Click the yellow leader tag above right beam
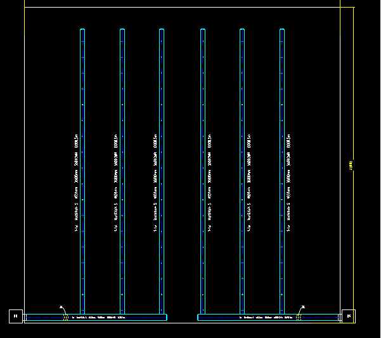Viewport: 381px width, 338px height. pyautogui.click(x=302, y=308)
